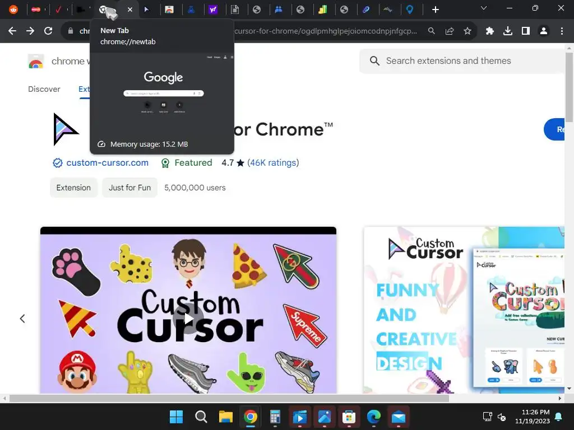Open the zoom magnifier in address bar
This screenshot has width=574, height=430.
click(432, 31)
